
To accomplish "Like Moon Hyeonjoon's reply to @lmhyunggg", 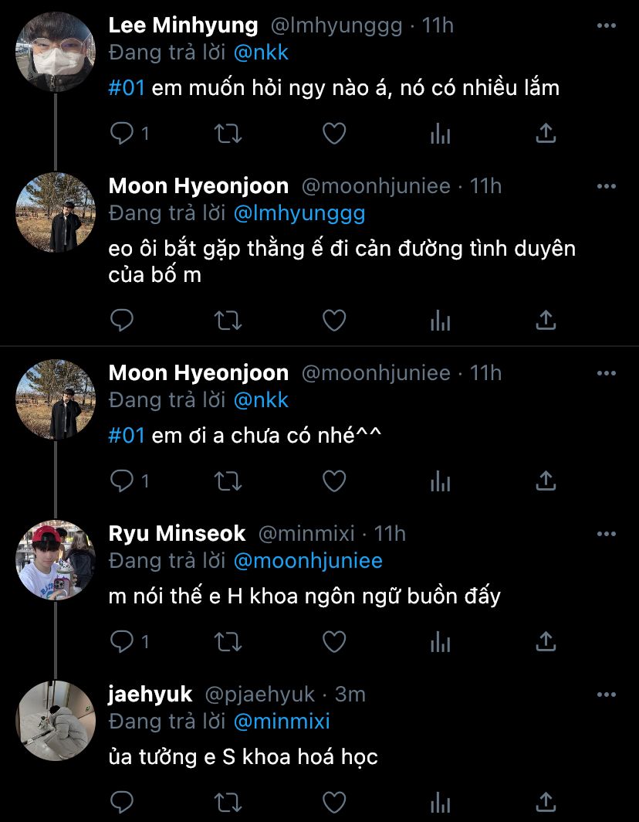I will [333, 319].
